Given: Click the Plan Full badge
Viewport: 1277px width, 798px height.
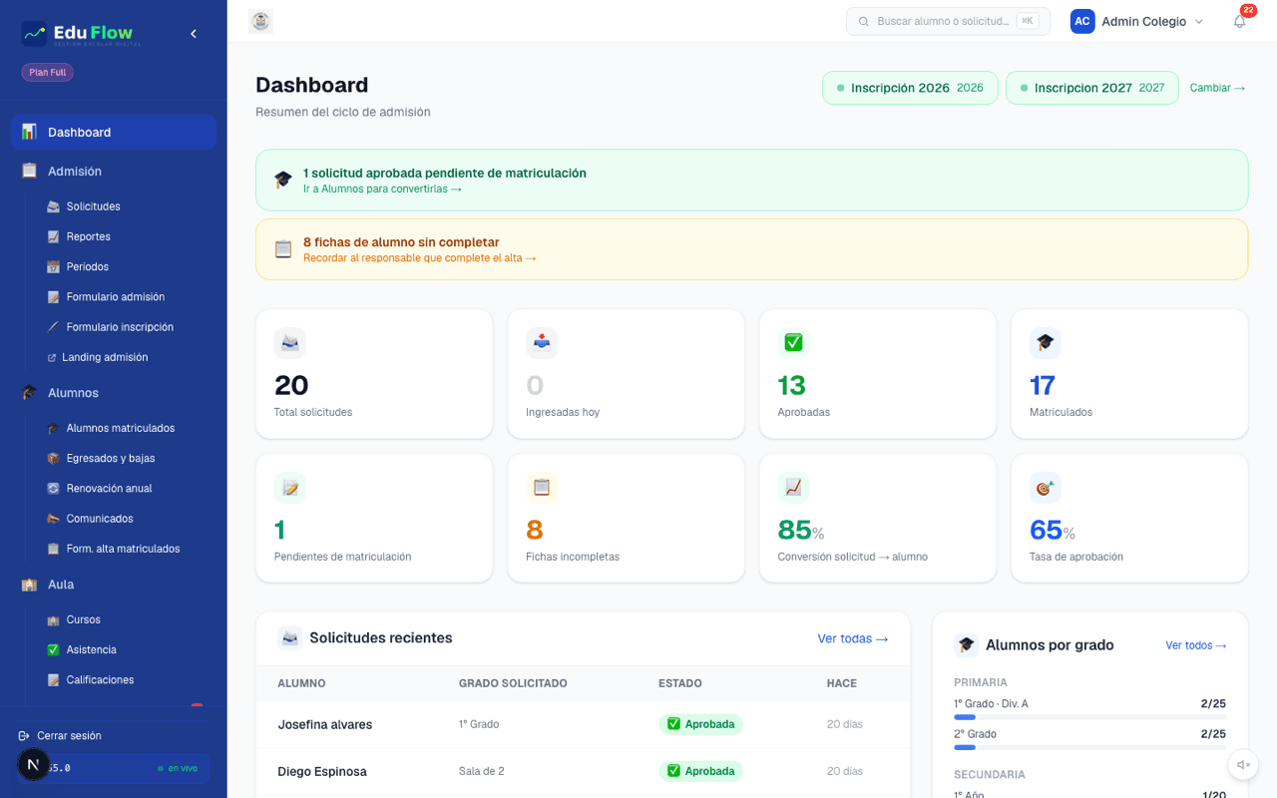Looking at the screenshot, I should click(48, 72).
